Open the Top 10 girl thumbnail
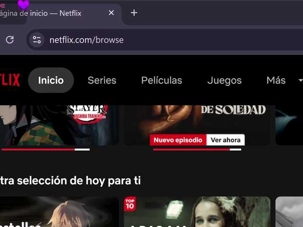 [x=197, y=212]
